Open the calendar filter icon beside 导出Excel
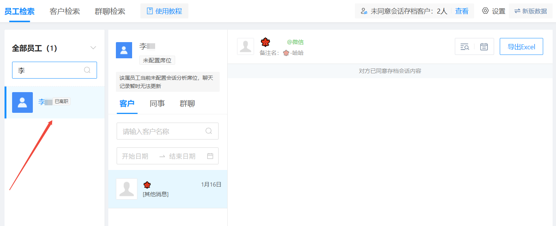The height and width of the screenshot is (226, 556). [484, 47]
